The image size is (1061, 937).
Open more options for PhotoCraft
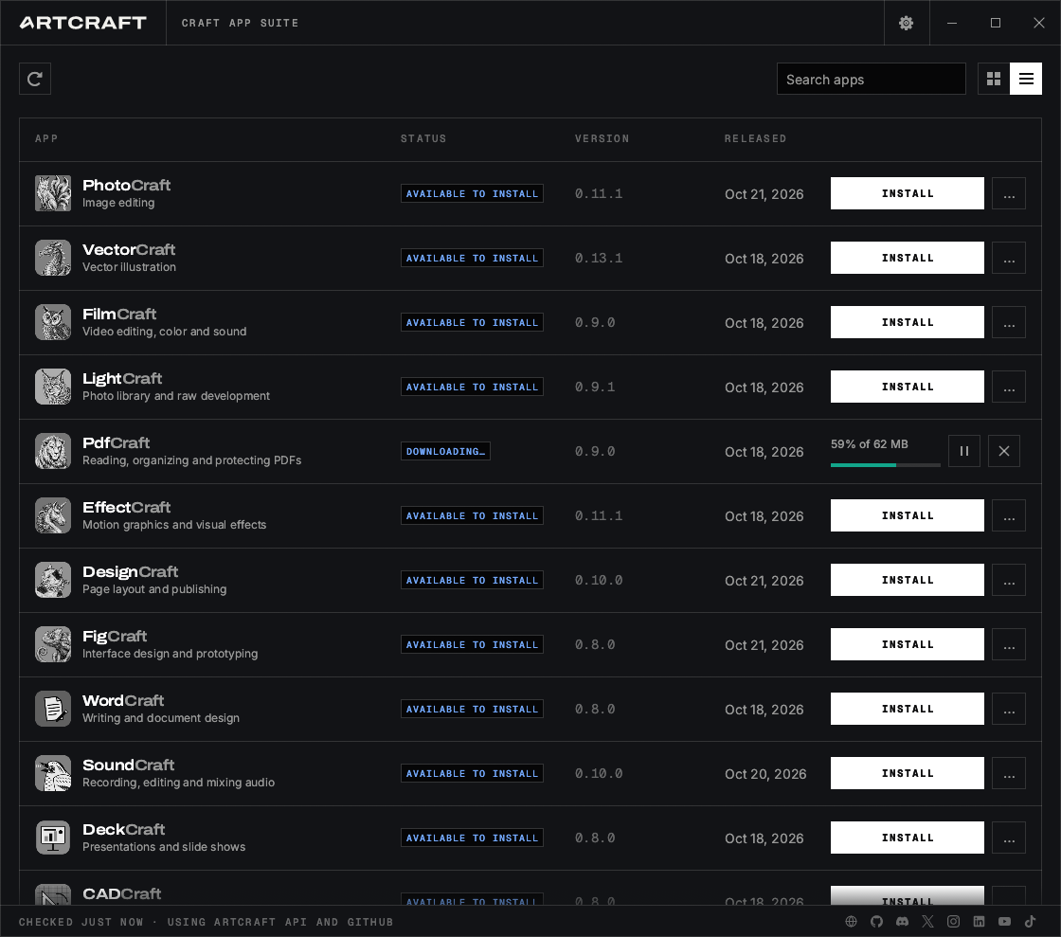click(x=1009, y=193)
